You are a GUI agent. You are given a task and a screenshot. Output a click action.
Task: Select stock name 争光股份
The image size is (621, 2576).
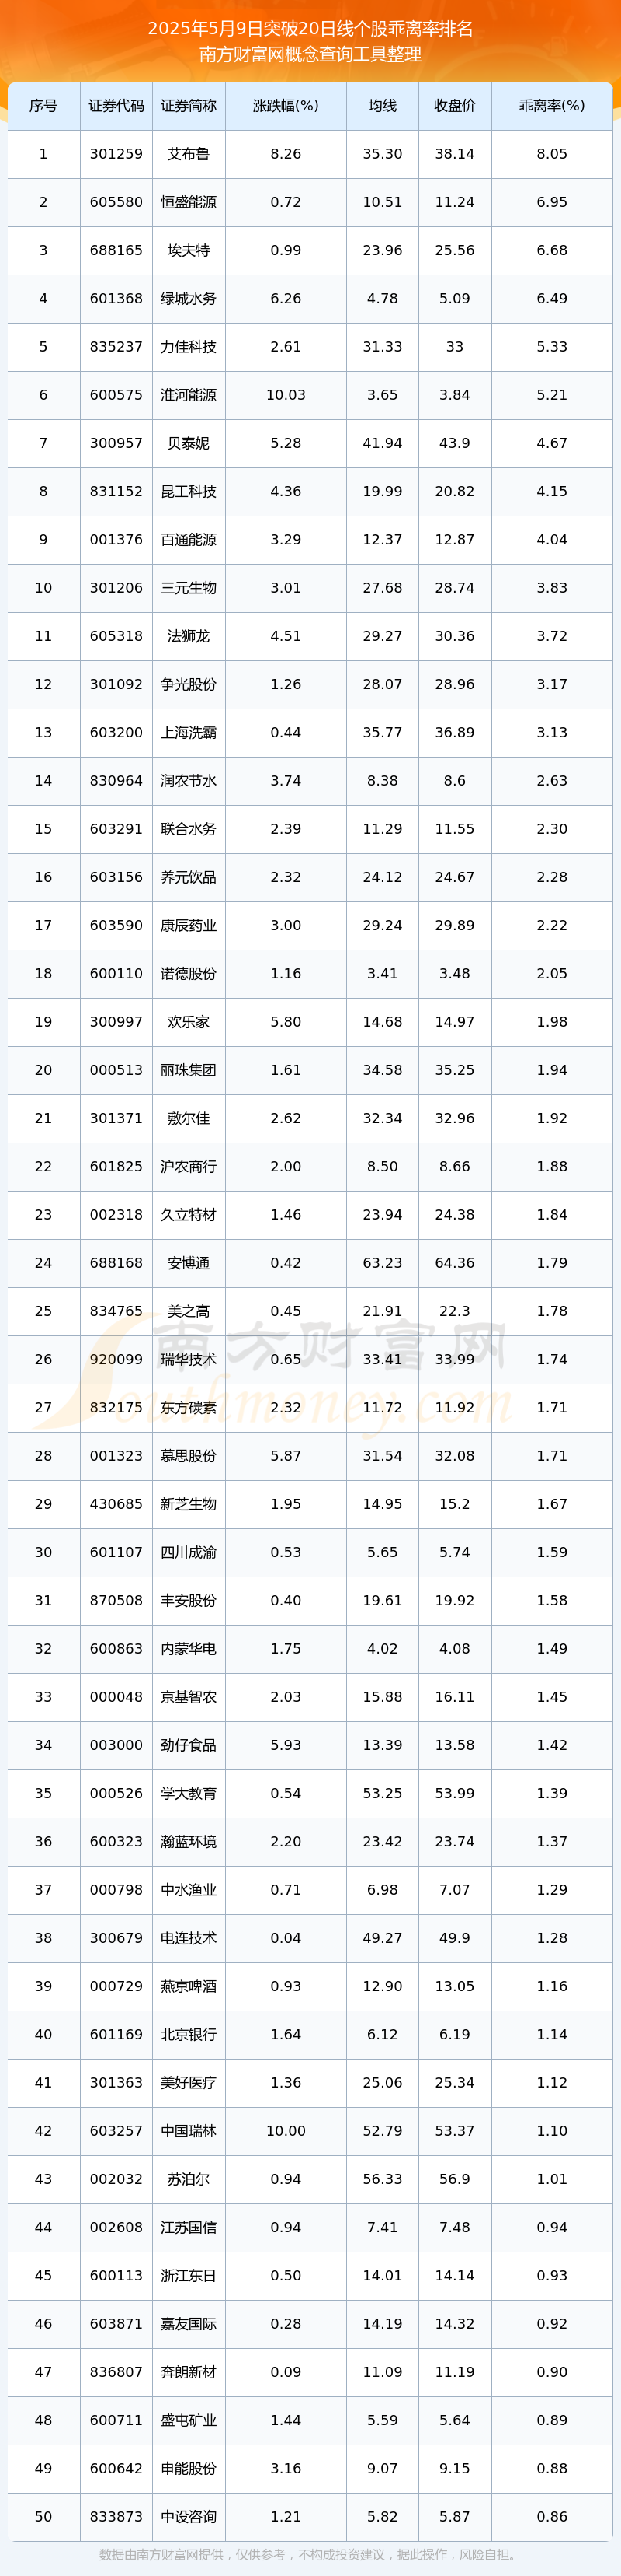coord(189,684)
